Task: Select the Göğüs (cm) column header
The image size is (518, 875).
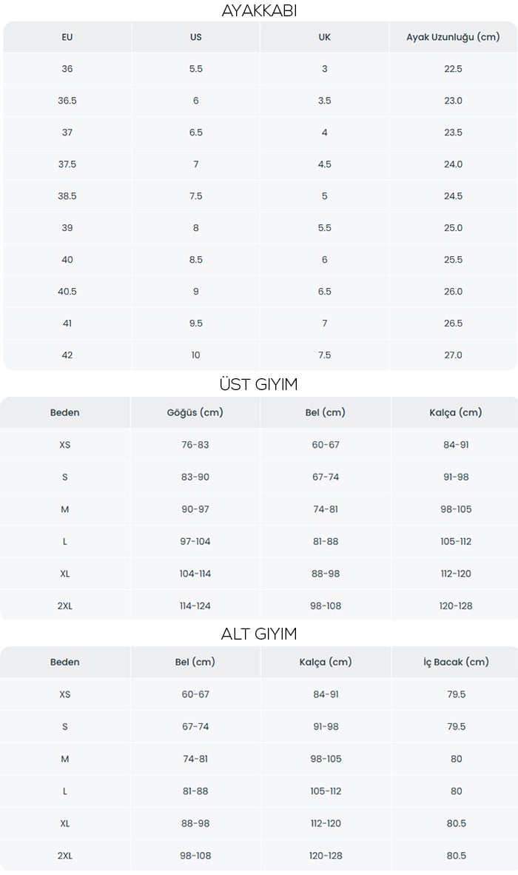Action: click(195, 413)
